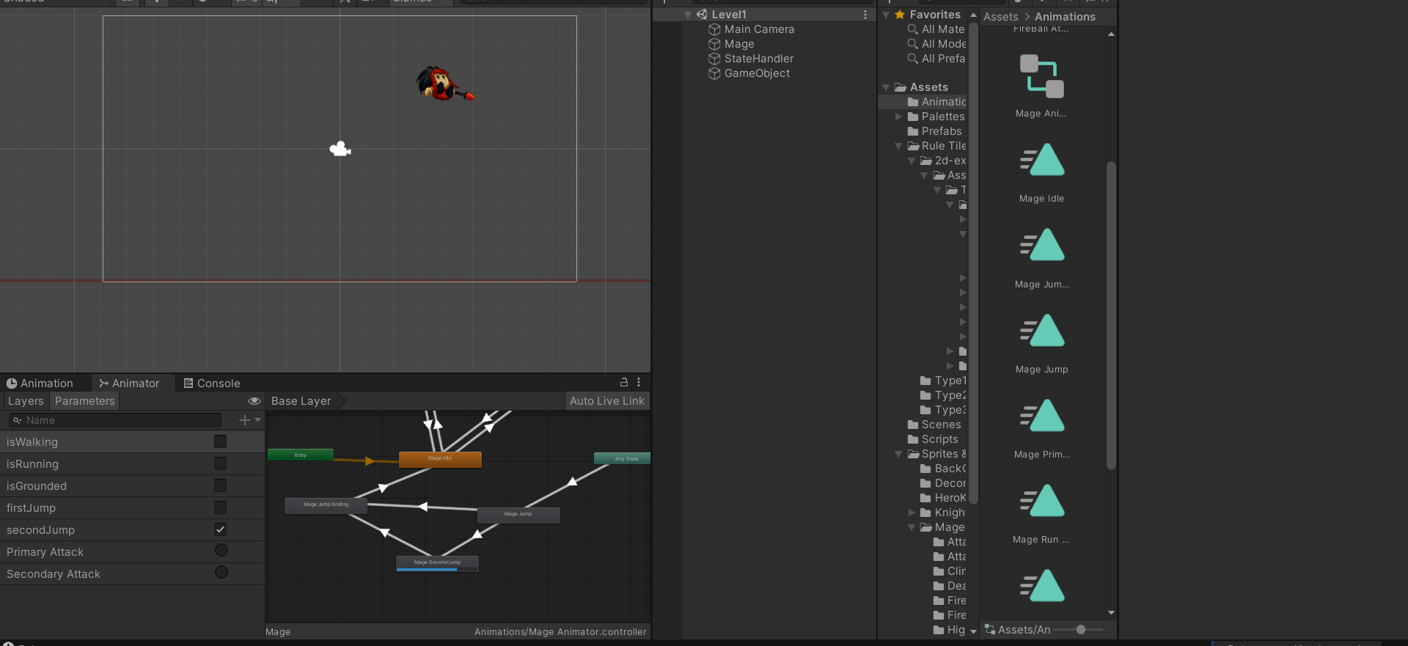The height and width of the screenshot is (646, 1408).
Task: Select the Mage Animator controller asset icon
Action: click(1041, 76)
